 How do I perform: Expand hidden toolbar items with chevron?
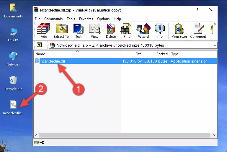click(215, 24)
